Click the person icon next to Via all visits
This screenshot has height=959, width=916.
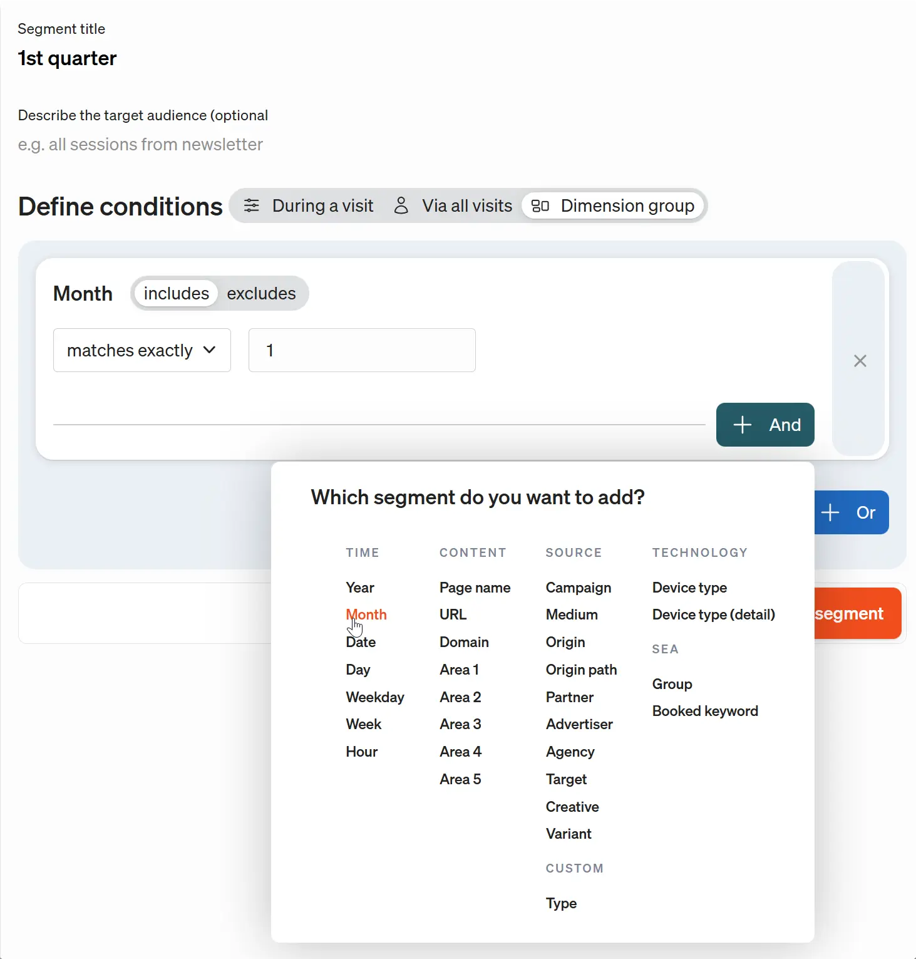point(401,205)
